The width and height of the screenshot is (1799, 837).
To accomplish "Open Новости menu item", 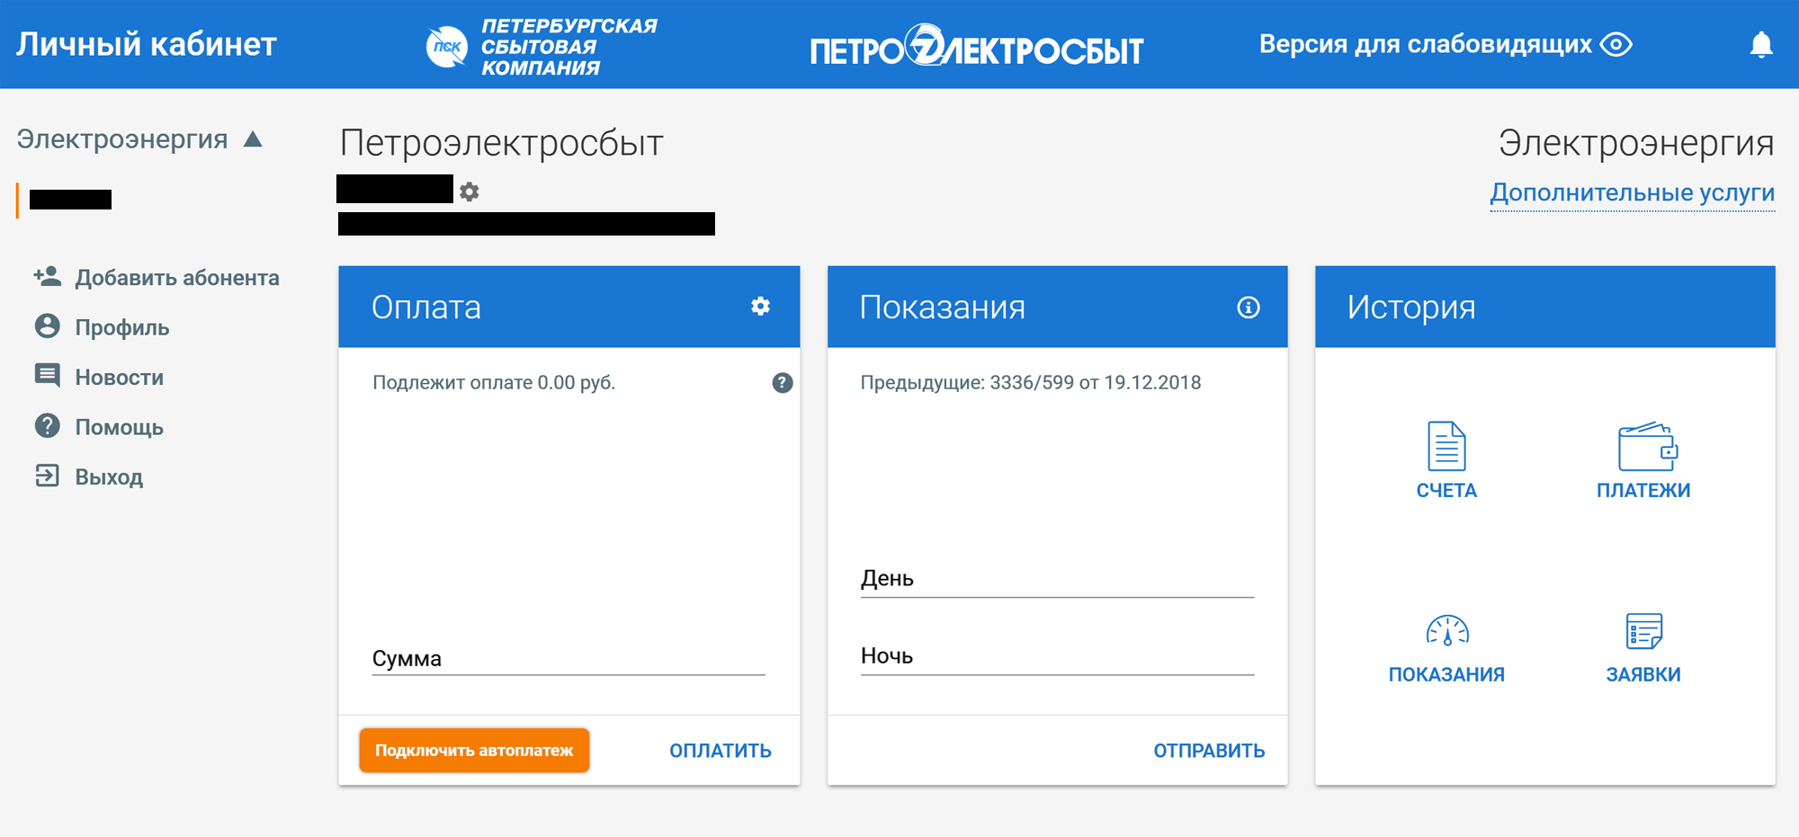I will click(x=120, y=378).
